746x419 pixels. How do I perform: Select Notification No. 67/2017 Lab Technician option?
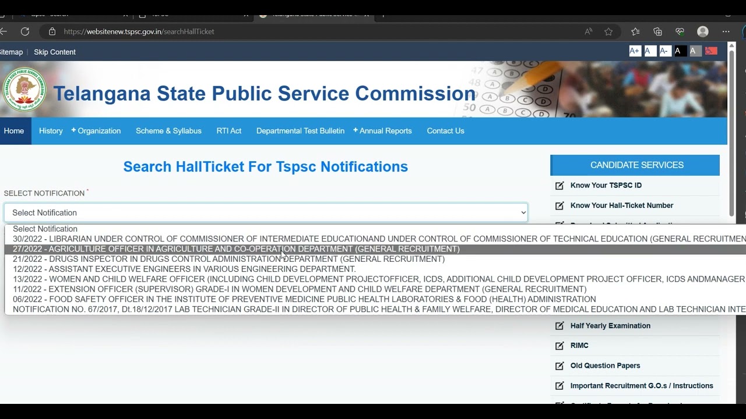click(375, 309)
